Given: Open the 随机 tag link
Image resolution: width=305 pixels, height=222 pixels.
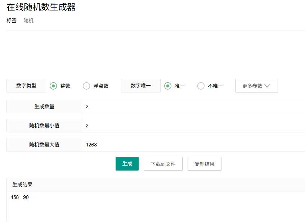Looking at the screenshot, I should tap(28, 21).
